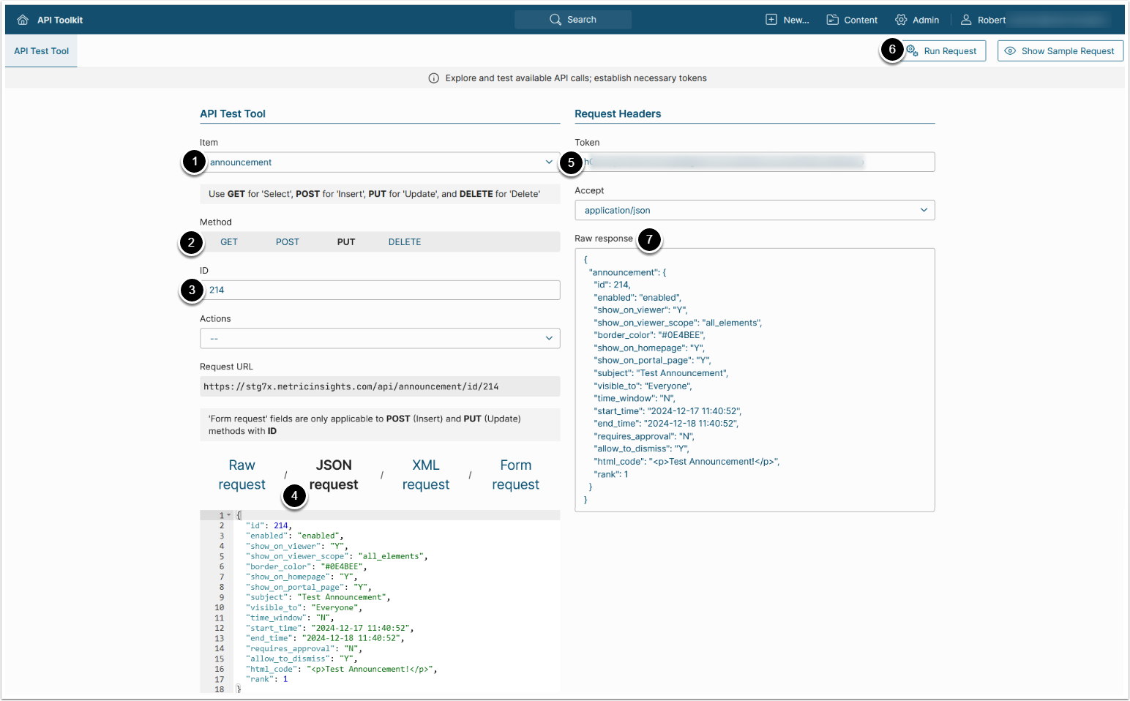Click the Content folder icon
This screenshot has height=701, width=1130.
[832, 20]
